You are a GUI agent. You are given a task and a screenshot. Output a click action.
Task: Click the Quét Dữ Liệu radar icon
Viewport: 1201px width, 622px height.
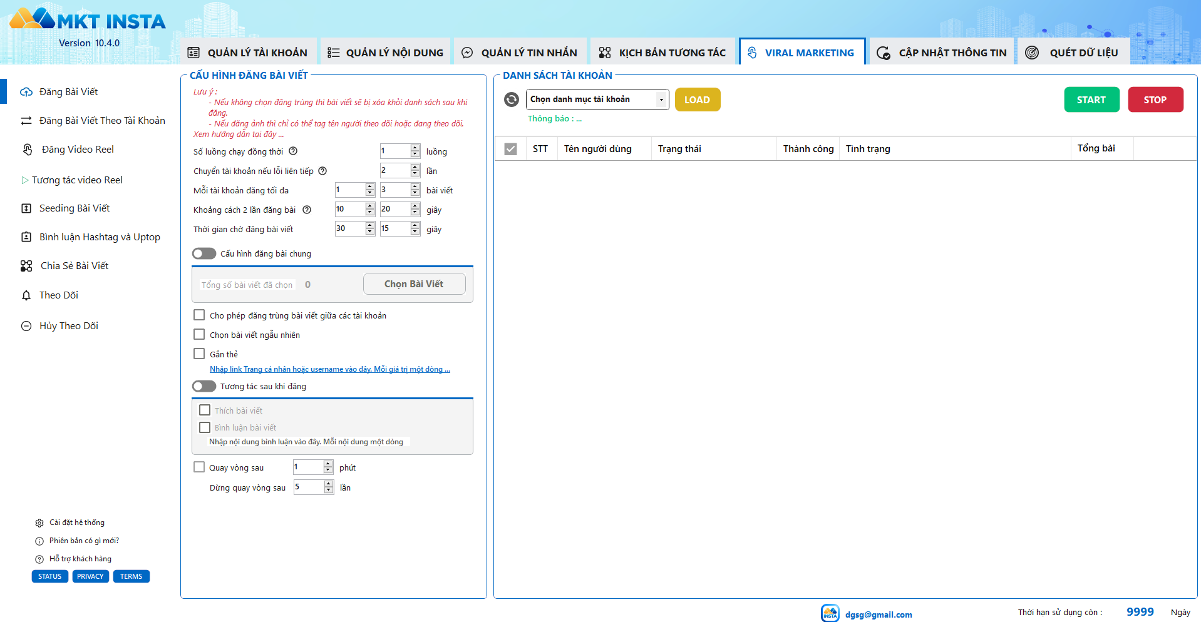pyautogui.click(x=1032, y=53)
